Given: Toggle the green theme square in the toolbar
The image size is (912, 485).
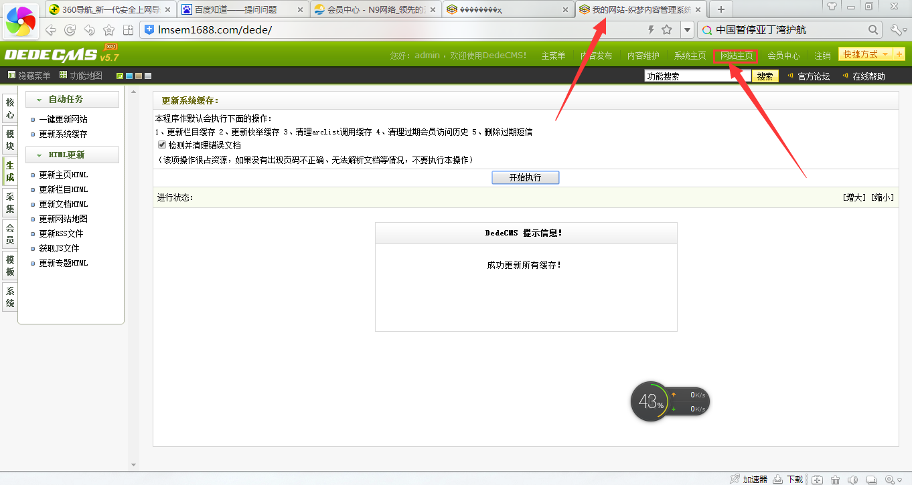Looking at the screenshot, I should 119,75.
